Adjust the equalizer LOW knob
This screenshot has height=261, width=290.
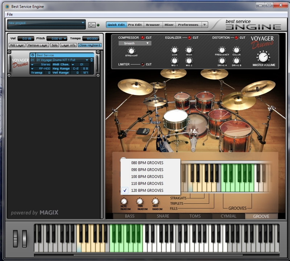[175, 50]
